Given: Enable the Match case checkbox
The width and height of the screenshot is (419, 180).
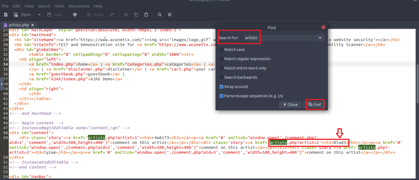Looking at the screenshot, I should point(222,49).
